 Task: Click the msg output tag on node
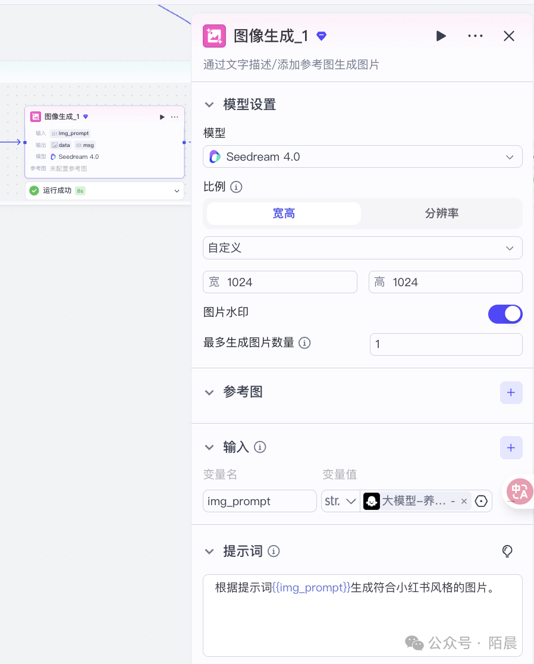(85, 145)
